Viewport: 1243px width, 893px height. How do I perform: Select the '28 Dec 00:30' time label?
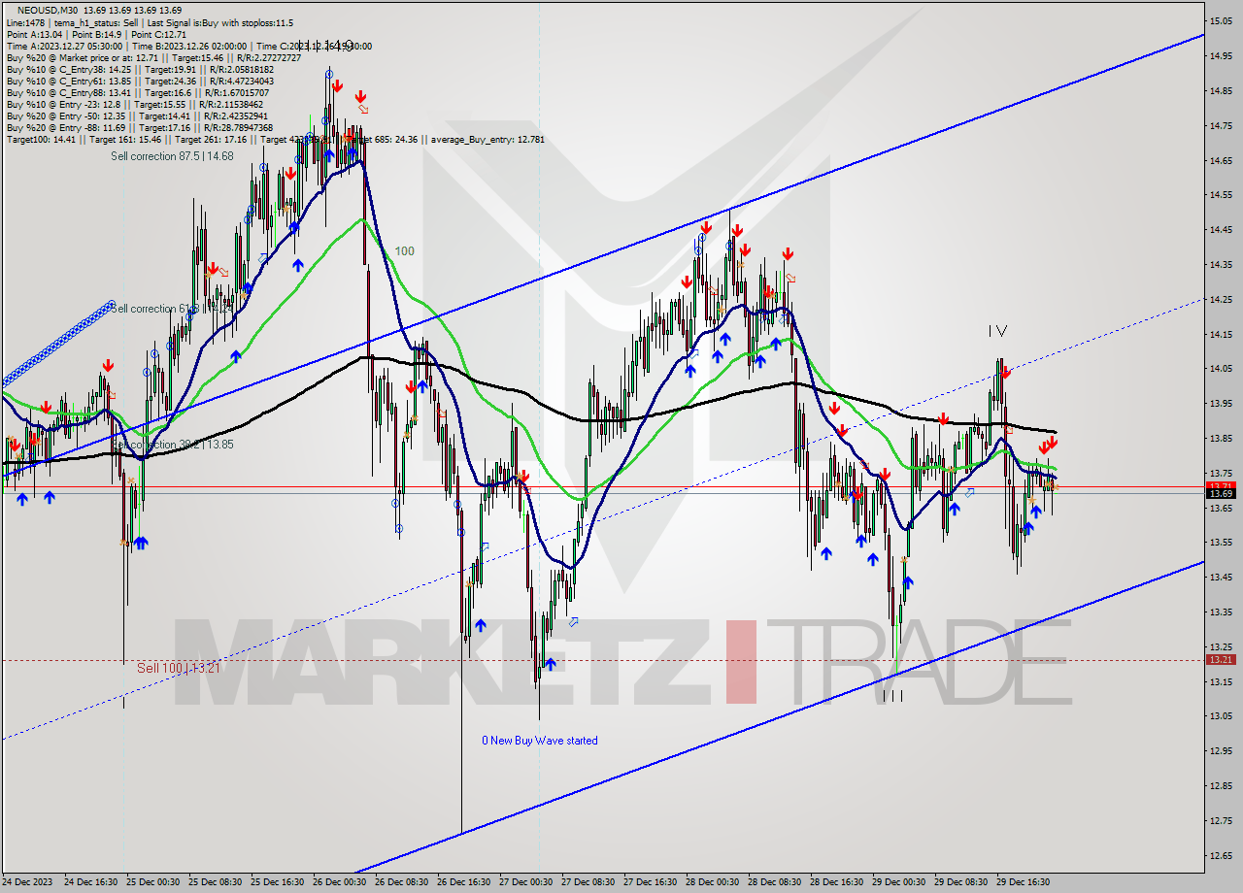click(x=713, y=883)
